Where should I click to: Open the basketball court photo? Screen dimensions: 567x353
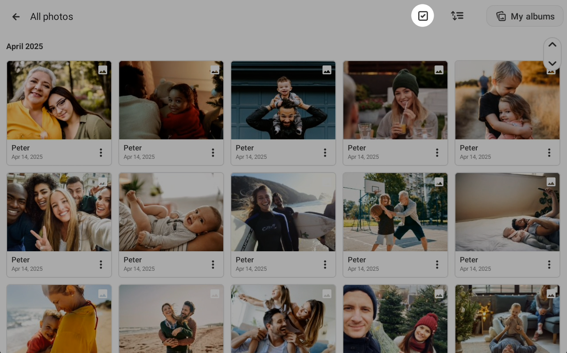pos(395,212)
